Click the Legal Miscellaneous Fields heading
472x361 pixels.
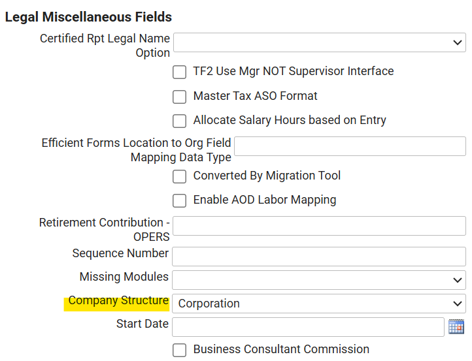88,17
